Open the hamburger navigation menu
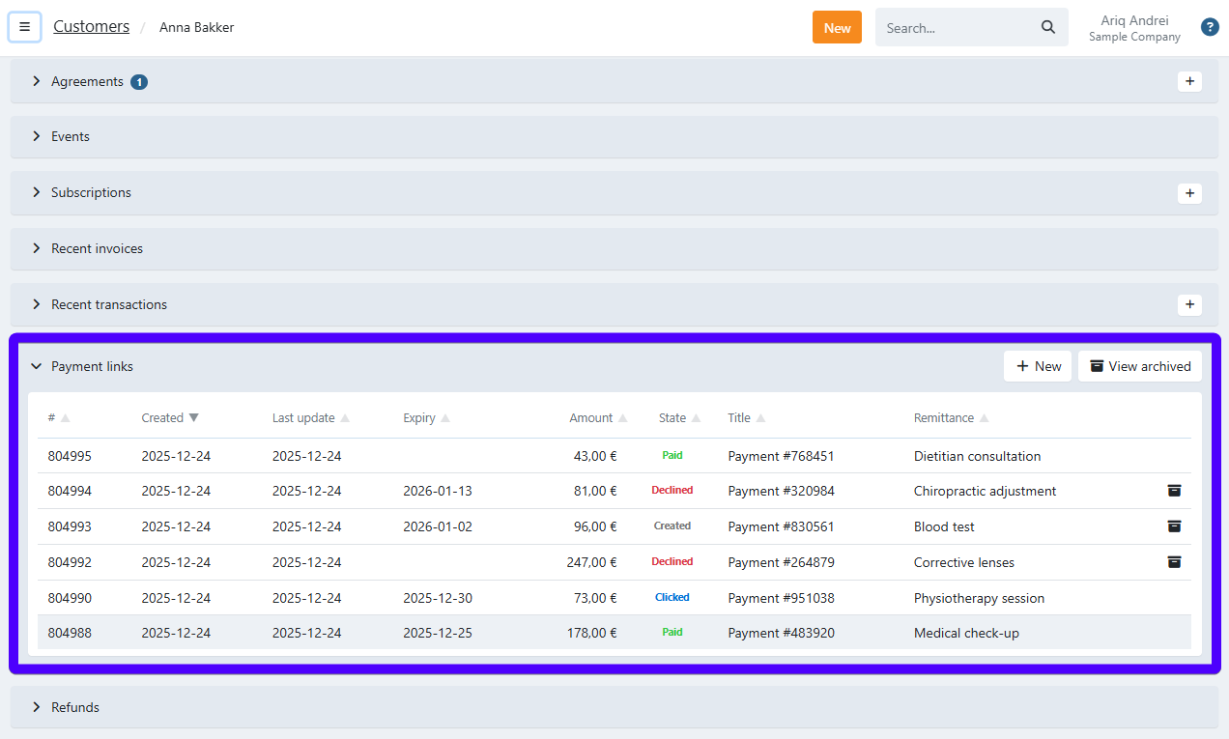 pos(24,27)
